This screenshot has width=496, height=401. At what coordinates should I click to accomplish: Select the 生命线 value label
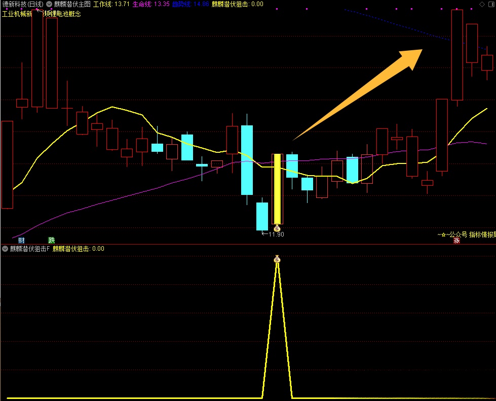point(151,4)
